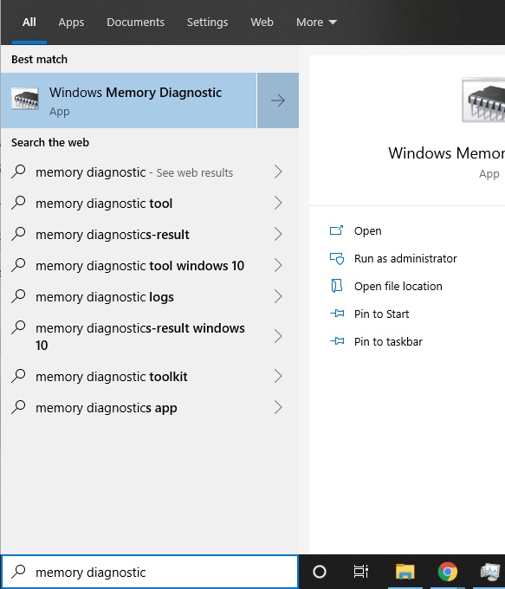
Task: Switch to the All tab
Action: [x=29, y=23]
